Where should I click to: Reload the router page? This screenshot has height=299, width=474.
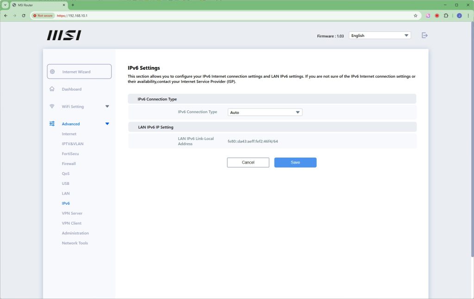click(24, 15)
